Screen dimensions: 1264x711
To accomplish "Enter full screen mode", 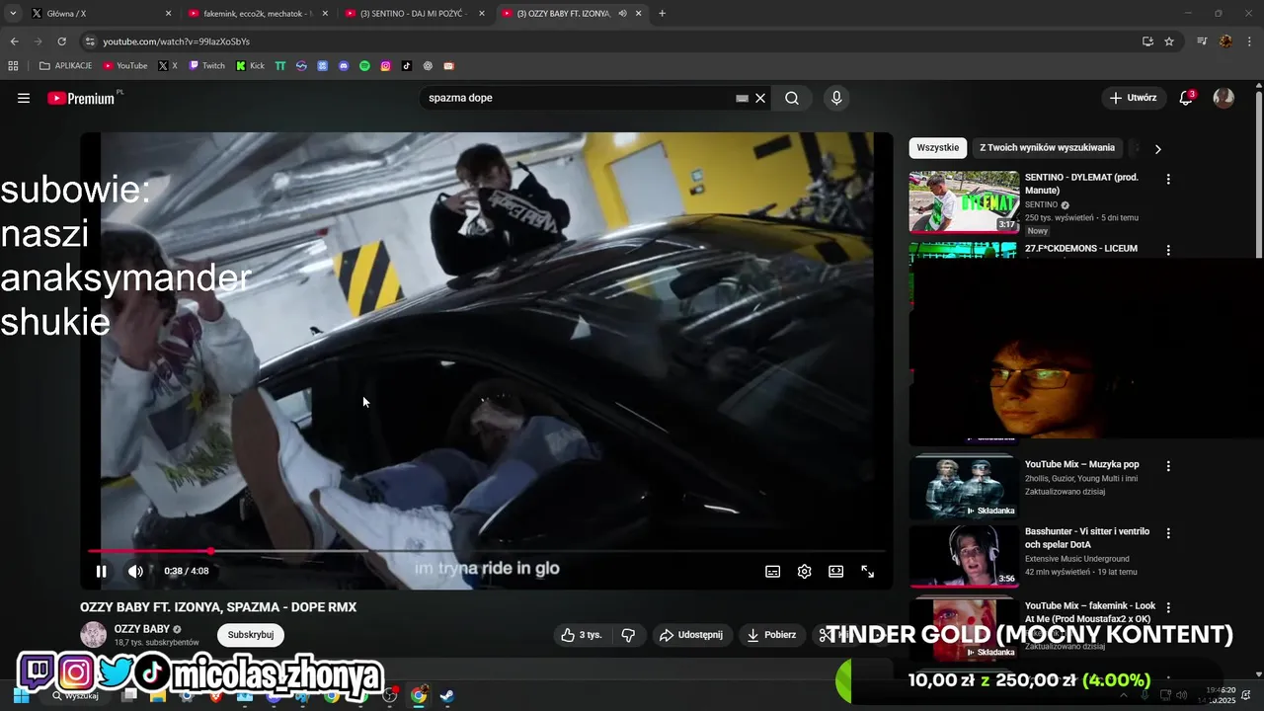I will pyautogui.click(x=868, y=571).
